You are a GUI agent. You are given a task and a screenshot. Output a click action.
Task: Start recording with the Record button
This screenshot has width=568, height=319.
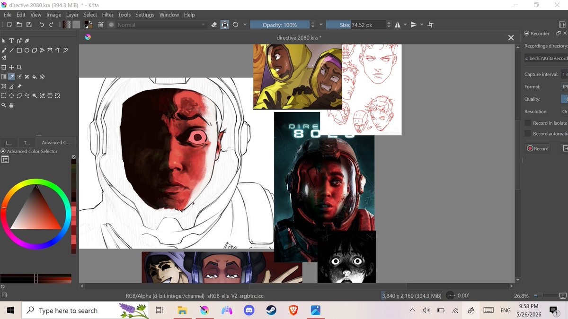[537, 148]
